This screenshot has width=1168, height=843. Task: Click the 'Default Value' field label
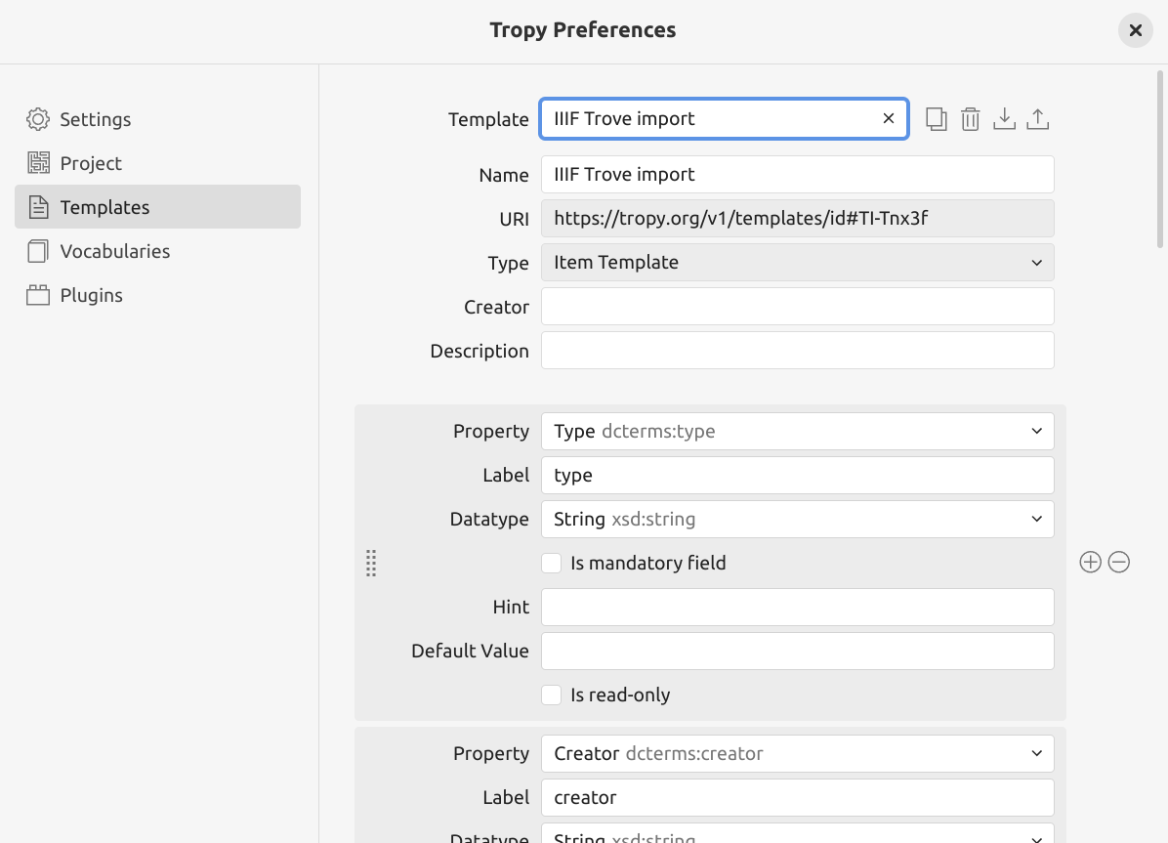470,651
